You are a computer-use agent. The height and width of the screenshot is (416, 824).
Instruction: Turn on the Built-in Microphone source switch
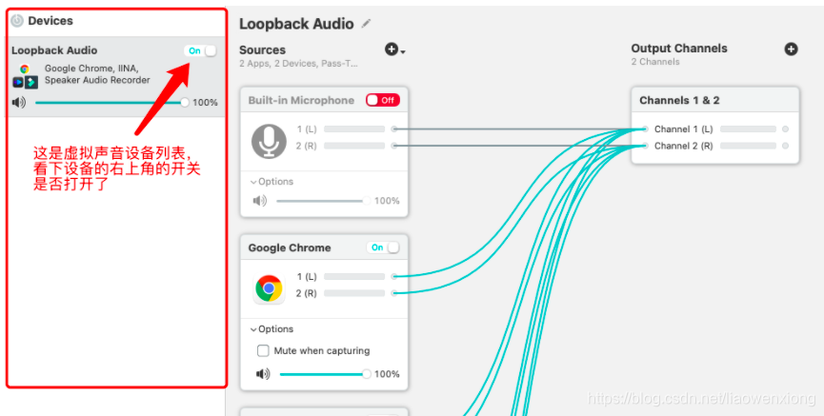pyautogui.click(x=383, y=100)
